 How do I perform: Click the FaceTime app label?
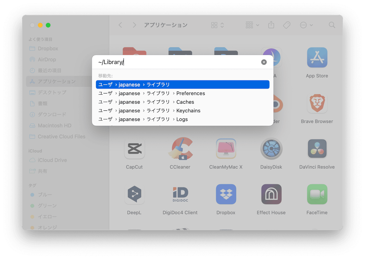tap(317, 213)
